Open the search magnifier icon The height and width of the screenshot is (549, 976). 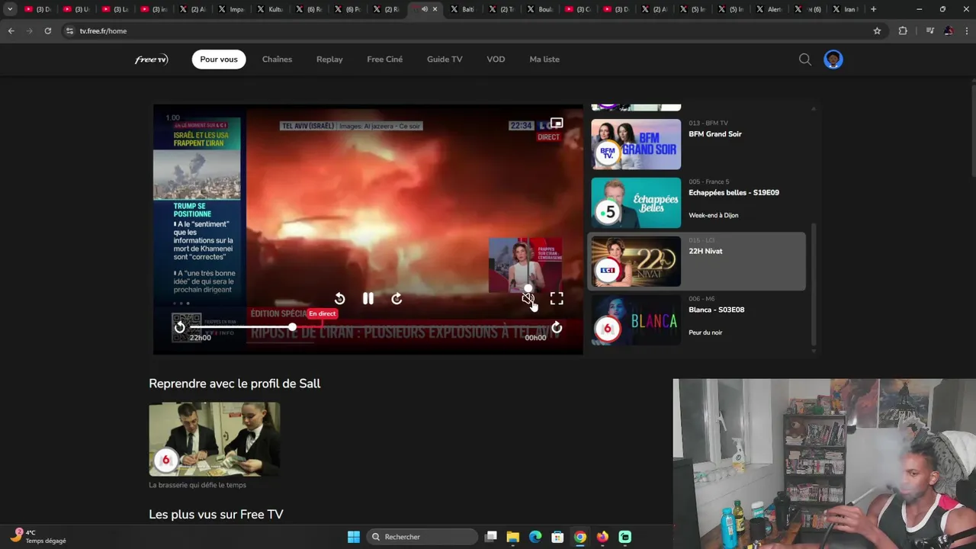click(x=805, y=59)
